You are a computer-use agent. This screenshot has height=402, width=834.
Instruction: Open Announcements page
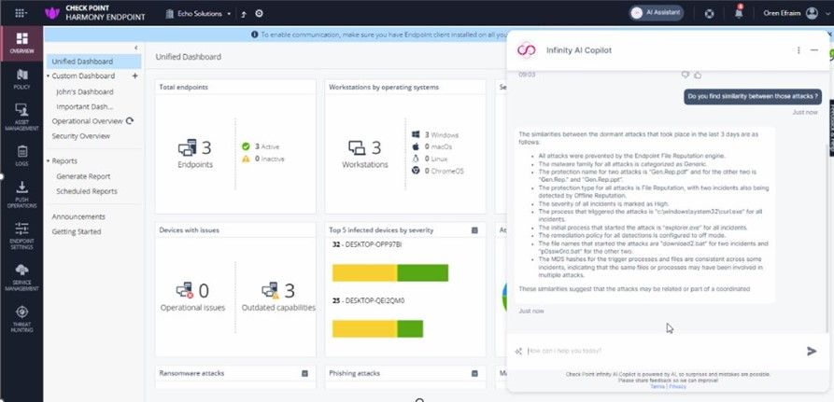(78, 216)
